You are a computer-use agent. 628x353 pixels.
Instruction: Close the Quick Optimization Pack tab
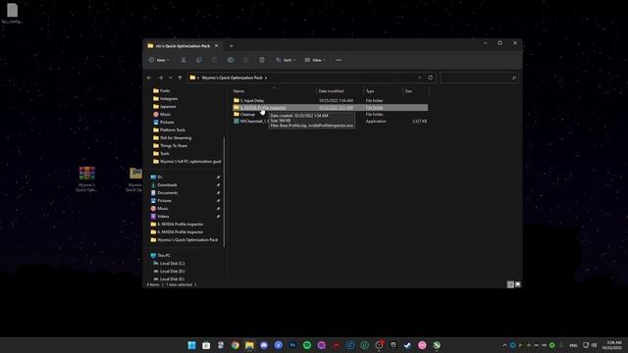pyautogui.click(x=217, y=46)
